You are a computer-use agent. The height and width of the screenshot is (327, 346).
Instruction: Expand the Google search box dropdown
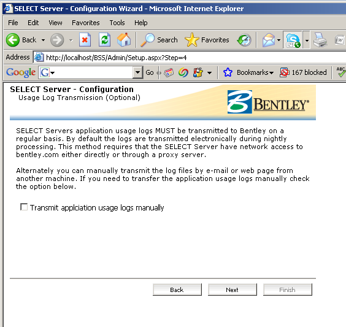click(137, 72)
